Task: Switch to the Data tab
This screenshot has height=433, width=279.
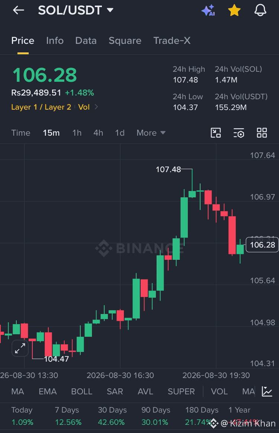Action: (86, 41)
